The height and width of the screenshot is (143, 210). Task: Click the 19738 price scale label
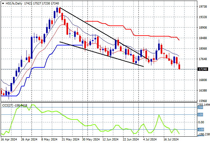[203, 7]
